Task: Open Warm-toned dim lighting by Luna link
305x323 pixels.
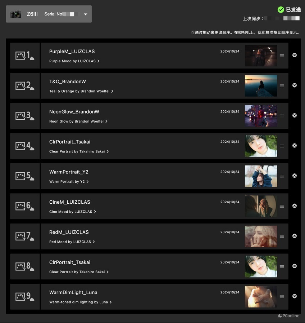Action: (x=80, y=302)
